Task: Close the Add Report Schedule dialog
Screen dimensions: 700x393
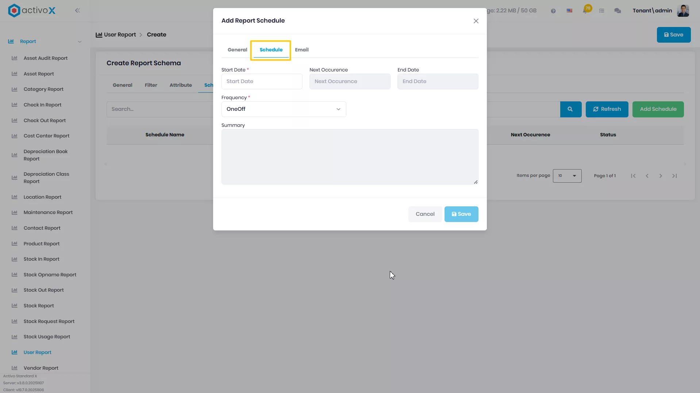Action: (476, 21)
